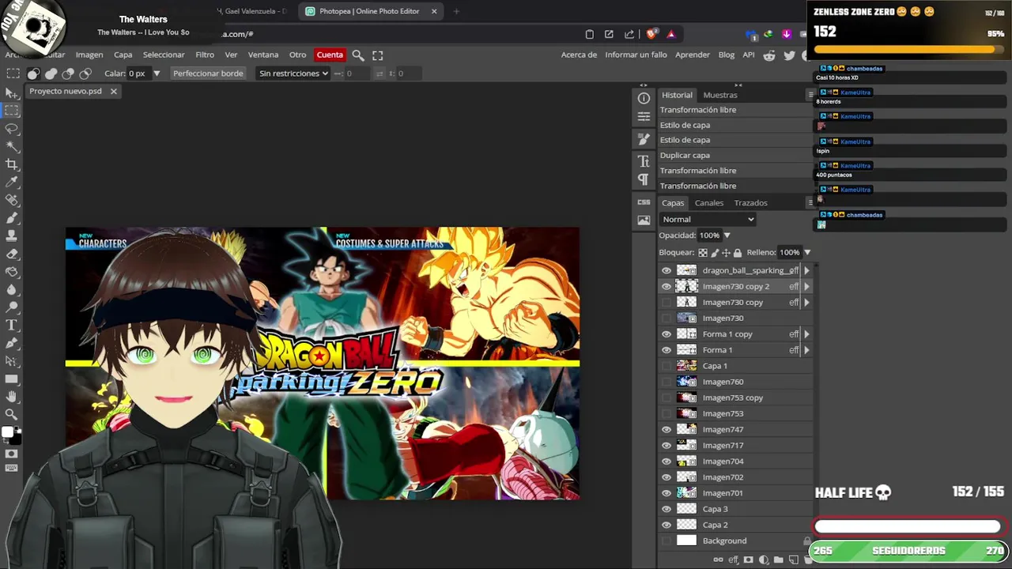Open the search magnifier next to Cuenta
Screen dimensions: 1012x569
click(358, 55)
